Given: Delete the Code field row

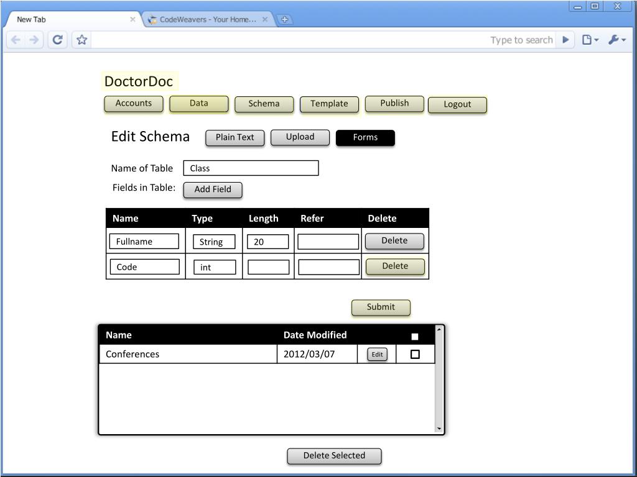Looking at the screenshot, I should point(395,266).
